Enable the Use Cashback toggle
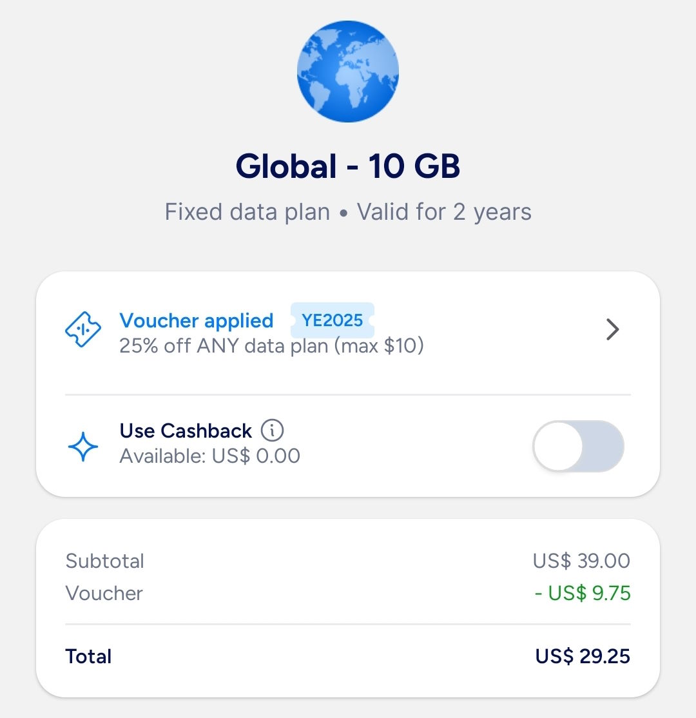The width and height of the screenshot is (696, 718). click(578, 446)
